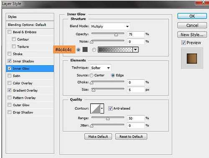Click the Make Default button
This screenshot has height=158, width=209.
(98, 137)
